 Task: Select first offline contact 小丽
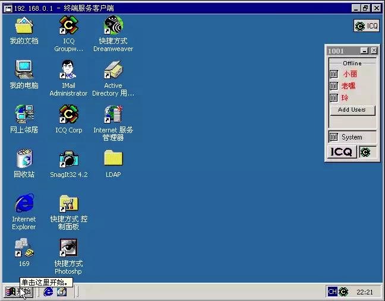[349, 74]
